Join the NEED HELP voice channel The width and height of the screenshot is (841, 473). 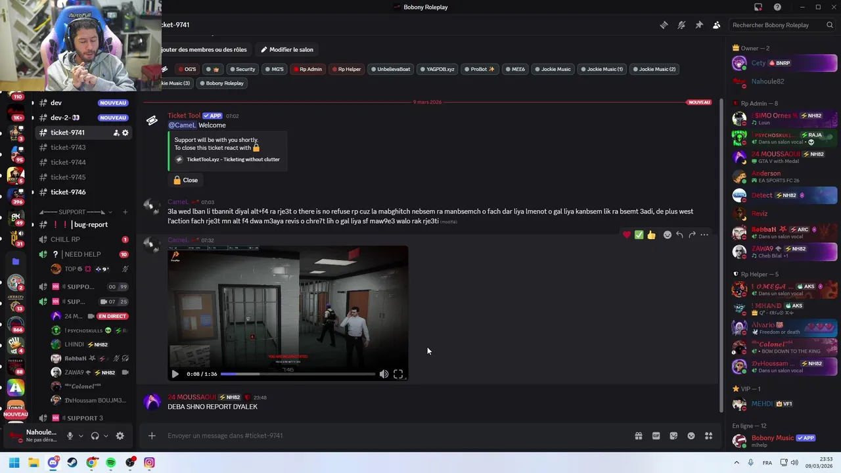83,254
